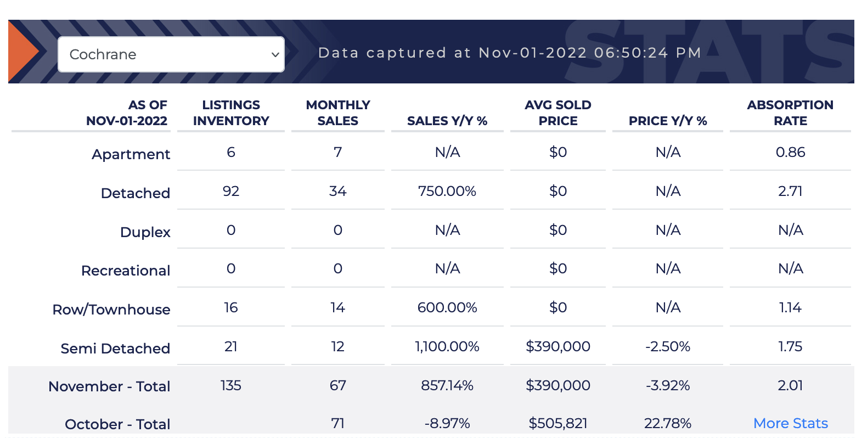Click the Avg Sold Price column header
Viewport: 856px width, 438px height.
(558, 113)
